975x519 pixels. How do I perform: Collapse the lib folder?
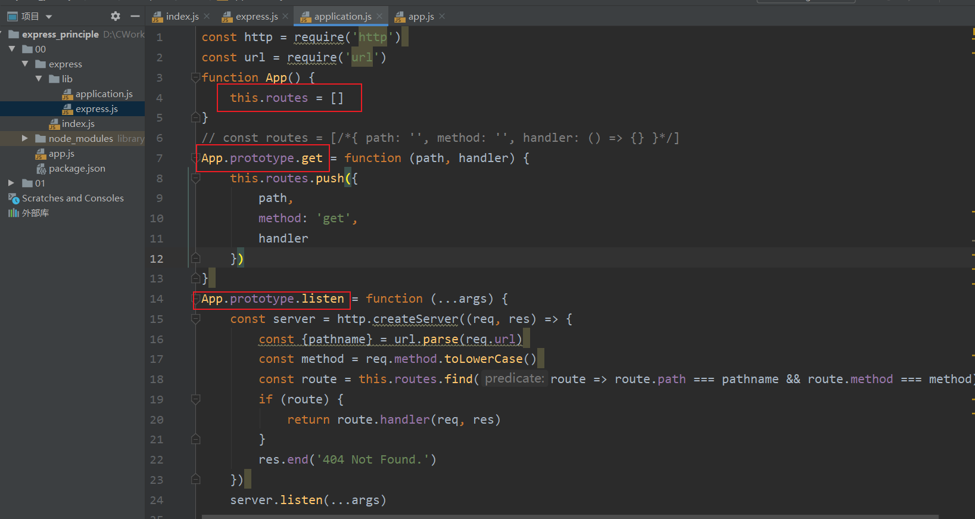39,79
